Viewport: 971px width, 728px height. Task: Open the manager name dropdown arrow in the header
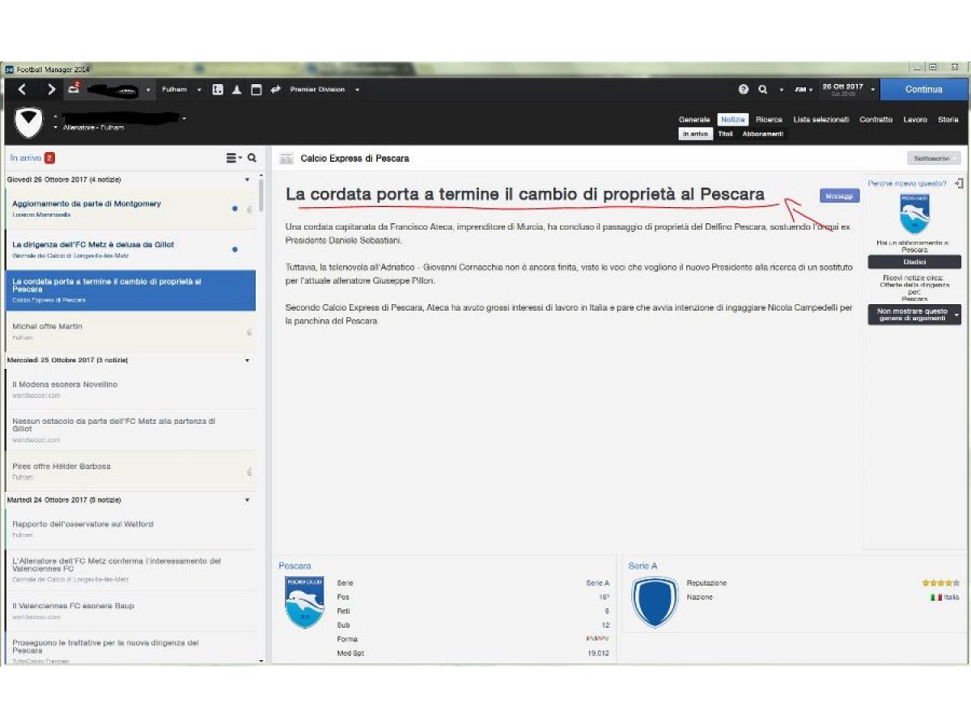click(184, 119)
